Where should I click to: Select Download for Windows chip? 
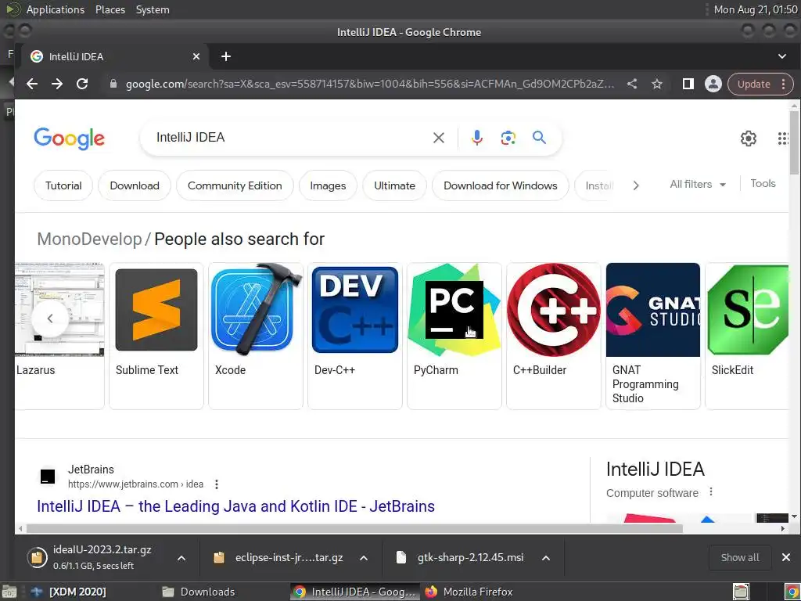500,185
